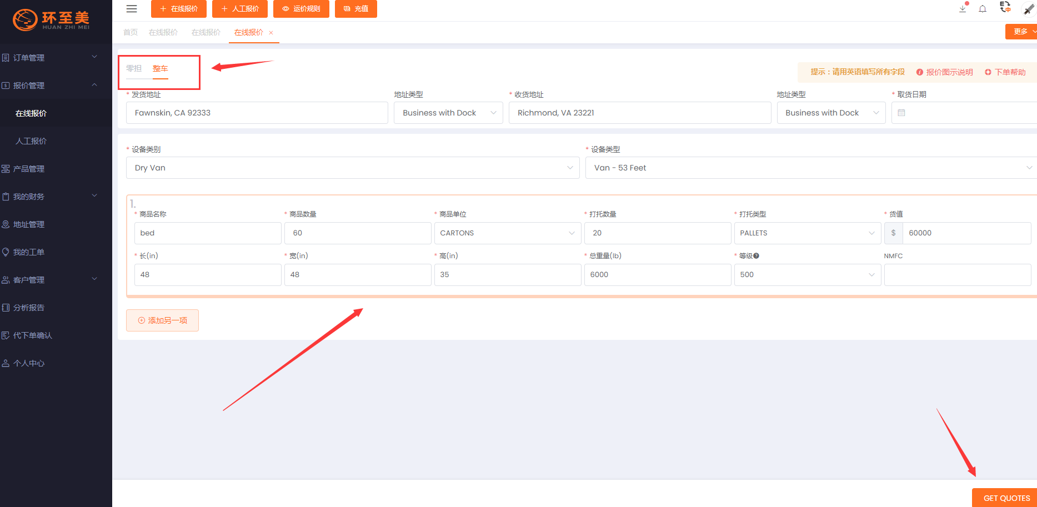1037x507 pixels.
Task: Open the 打托类型 PALLETS dropdown
Action: point(807,233)
